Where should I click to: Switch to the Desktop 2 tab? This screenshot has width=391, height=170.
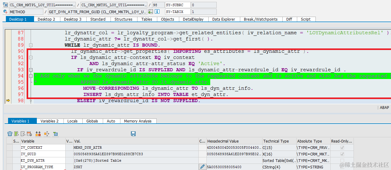pos(46,19)
